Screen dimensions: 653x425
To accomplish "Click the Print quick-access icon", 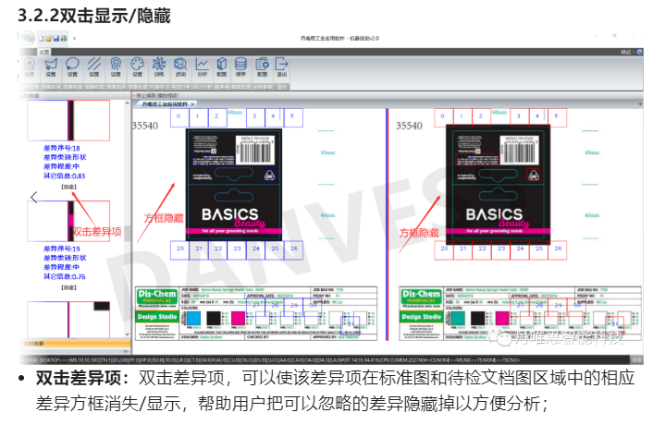I will point(63,39).
